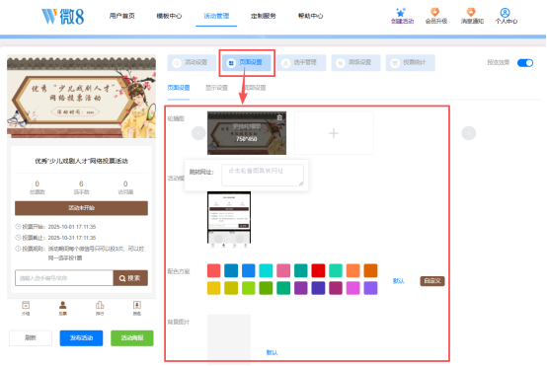
Task: Select the highlighted 页面设置 tab button
Action: (247, 63)
